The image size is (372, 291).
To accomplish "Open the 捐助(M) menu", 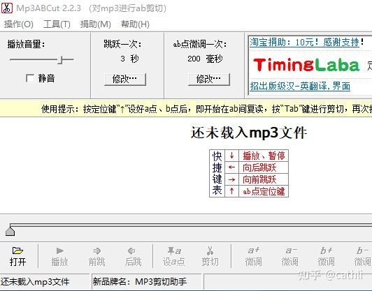I will pyautogui.click(x=95, y=24).
